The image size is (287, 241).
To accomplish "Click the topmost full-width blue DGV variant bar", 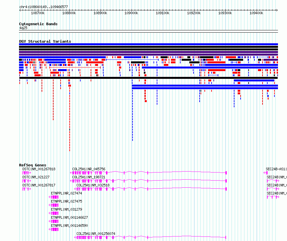I will pyautogui.click(x=148, y=44).
